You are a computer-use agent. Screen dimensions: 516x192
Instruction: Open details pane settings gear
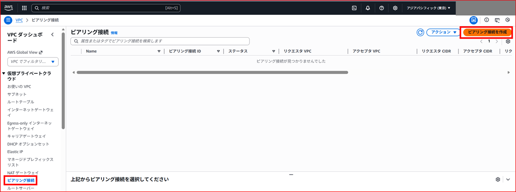pos(498,179)
